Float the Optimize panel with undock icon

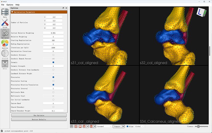click(x=63, y=8)
